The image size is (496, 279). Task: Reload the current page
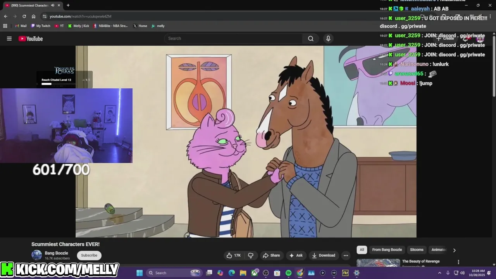[24, 16]
